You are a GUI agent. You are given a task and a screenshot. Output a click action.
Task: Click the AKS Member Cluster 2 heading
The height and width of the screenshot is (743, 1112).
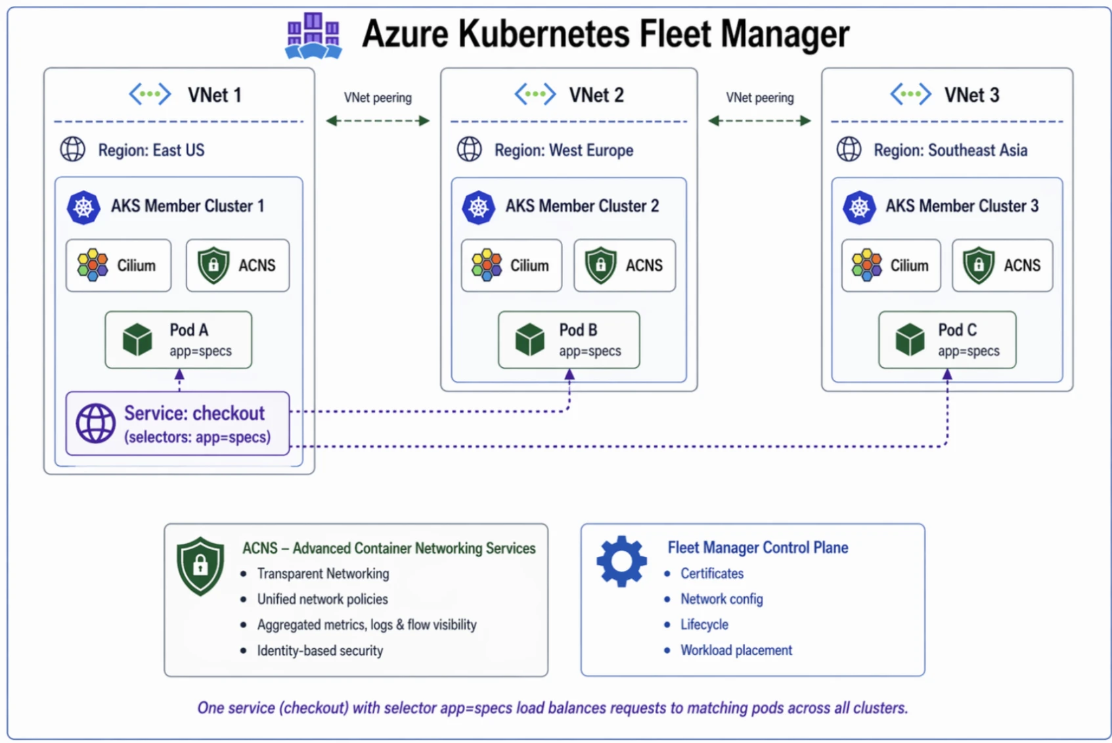click(x=582, y=206)
